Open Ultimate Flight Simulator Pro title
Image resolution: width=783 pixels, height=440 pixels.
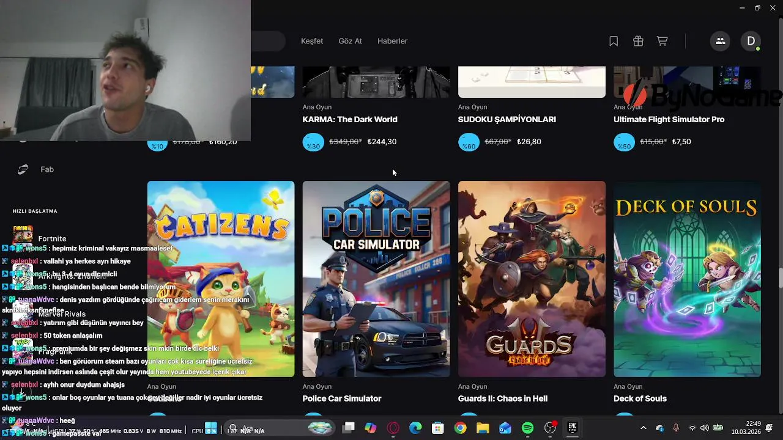669,119
